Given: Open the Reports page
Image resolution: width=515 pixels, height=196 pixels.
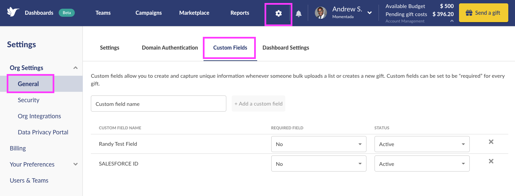Looking at the screenshot, I should 240,13.
